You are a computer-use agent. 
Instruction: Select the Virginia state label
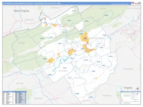[128, 88]
